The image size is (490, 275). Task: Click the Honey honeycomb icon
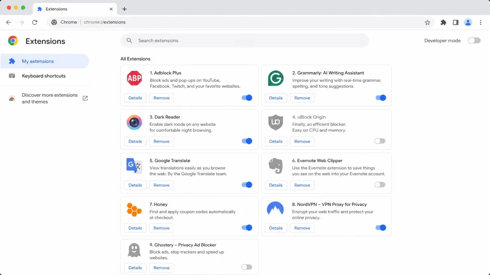pos(134,209)
